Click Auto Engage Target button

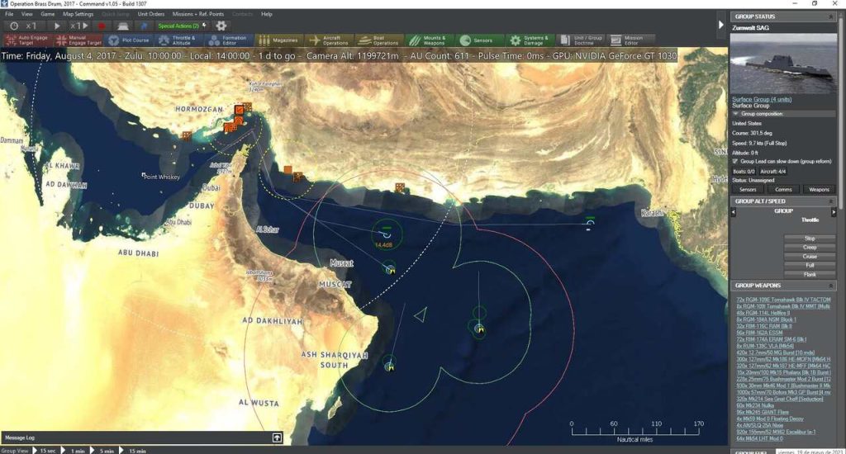(x=27, y=40)
